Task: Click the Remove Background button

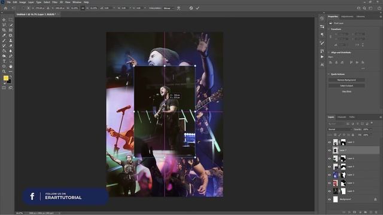Action: click(x=346, y=80)
